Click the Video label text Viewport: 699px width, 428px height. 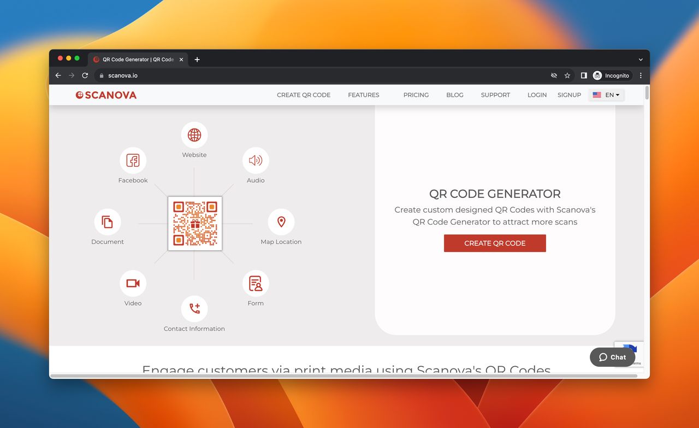pos(133,303)
